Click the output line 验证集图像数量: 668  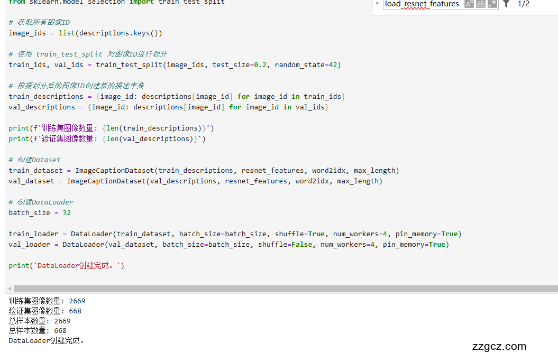click(45, 311)
